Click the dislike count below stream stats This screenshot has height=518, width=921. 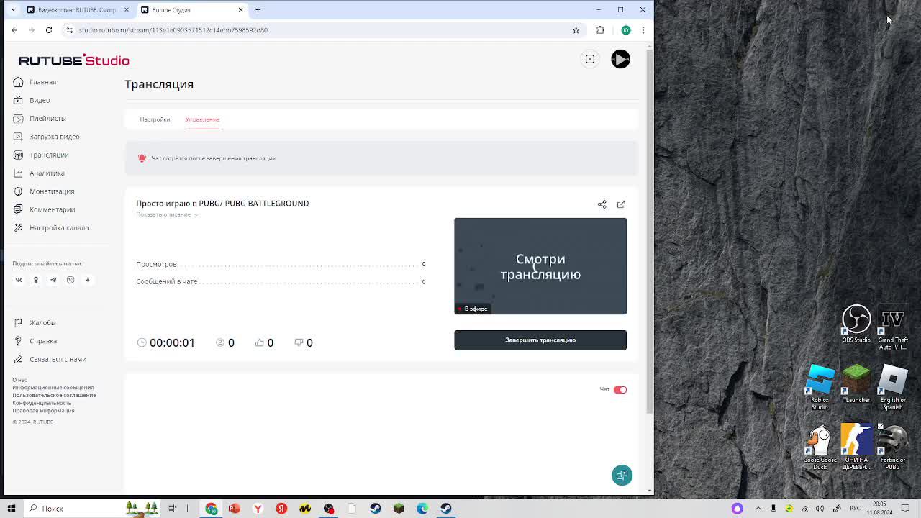pyautogui.click(x=304, y=343)
